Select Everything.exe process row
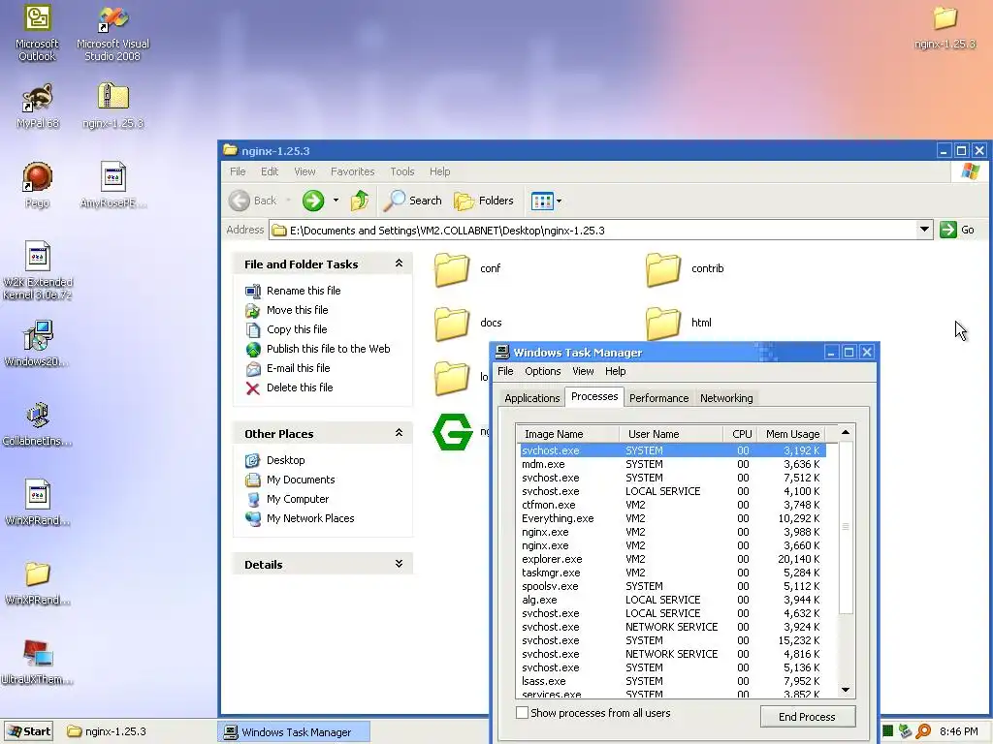993x744 pixels. coord(673,518)
